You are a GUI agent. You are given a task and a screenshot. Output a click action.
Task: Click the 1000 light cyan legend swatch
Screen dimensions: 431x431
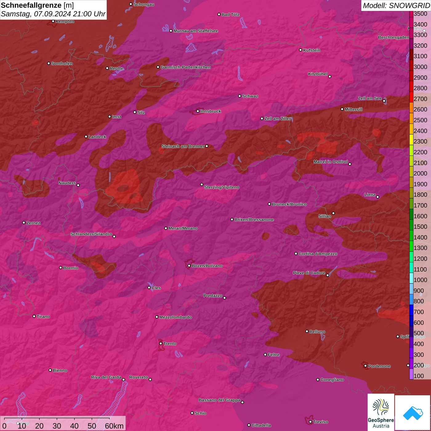pyautogui.click(x=411, y=278)
